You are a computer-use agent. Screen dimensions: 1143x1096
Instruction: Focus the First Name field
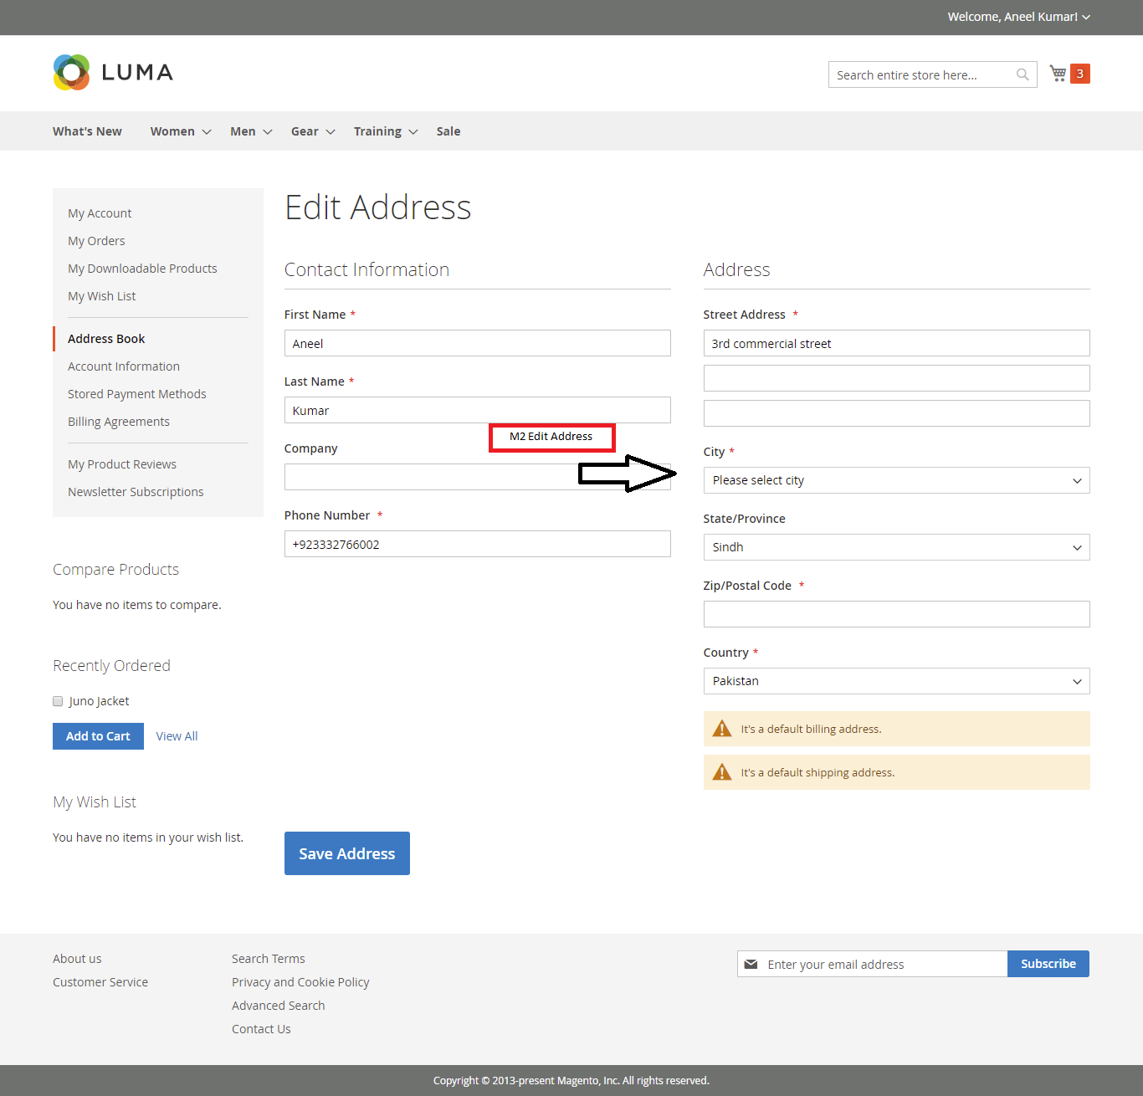coord(477,343)
